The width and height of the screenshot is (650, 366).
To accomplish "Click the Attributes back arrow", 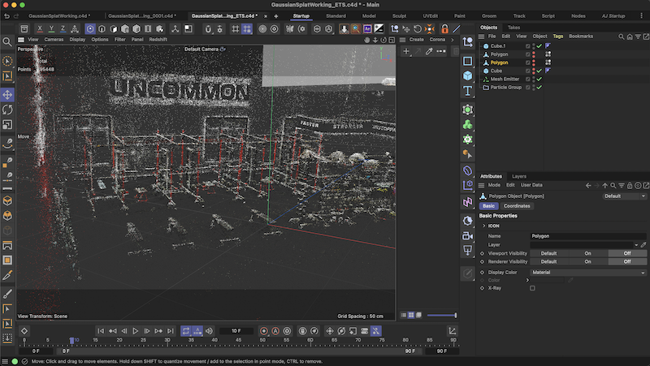I will click(588, 186).
